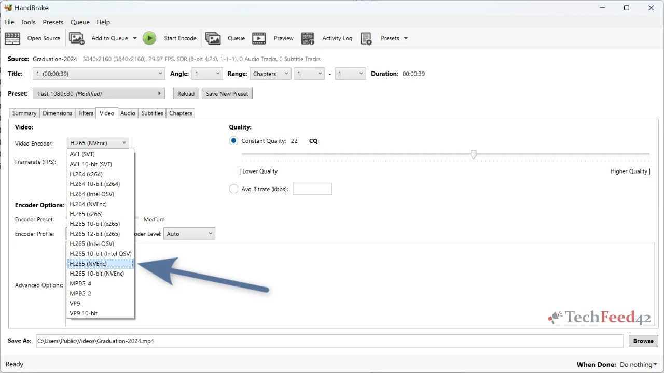664x373 pixels.
Task: Open the Presets menu
Action: [x=53, y=22]
